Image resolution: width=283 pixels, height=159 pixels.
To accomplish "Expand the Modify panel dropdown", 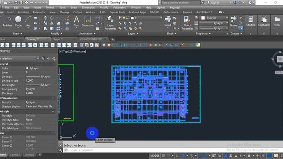I will pos(57,34).
